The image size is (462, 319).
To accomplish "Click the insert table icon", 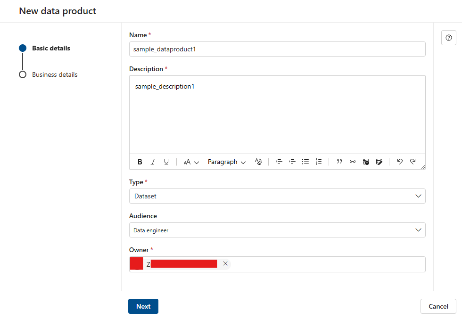I will (366, 162).
